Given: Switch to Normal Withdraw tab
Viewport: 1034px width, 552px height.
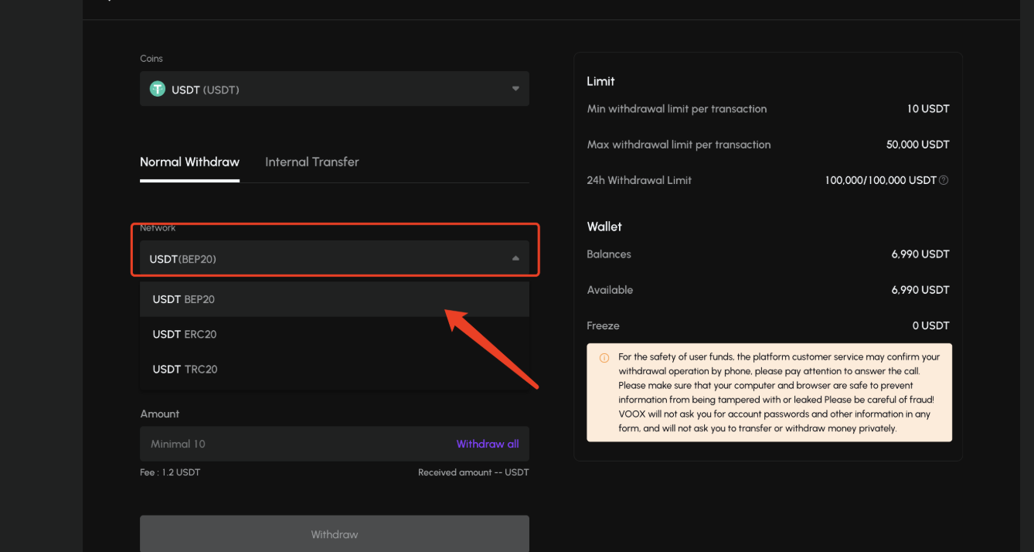Looking at the screenshot, I should click(x=189, y=162).
